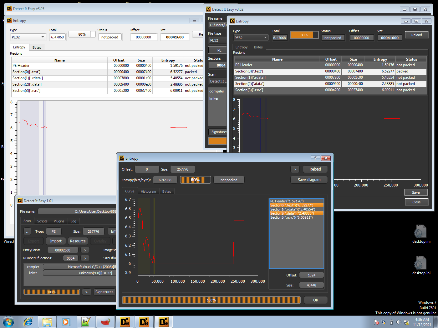Click the arrow button next to NumberOfSections value
Viewport: 438px width, 328px height.
click(x=85, y=258)
